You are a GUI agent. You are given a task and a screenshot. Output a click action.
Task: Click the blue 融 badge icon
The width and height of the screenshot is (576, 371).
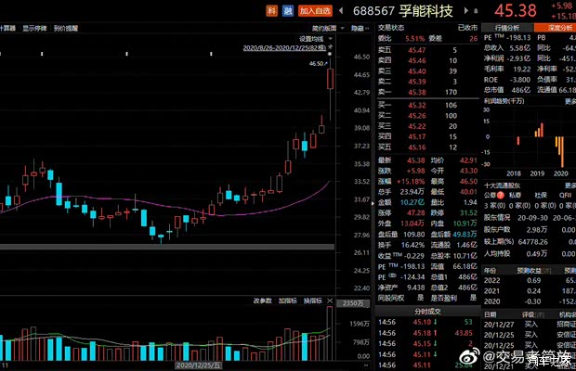pos(287,10)
